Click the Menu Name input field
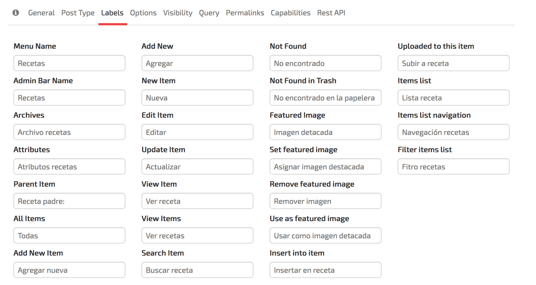 (x=69, y=63)
